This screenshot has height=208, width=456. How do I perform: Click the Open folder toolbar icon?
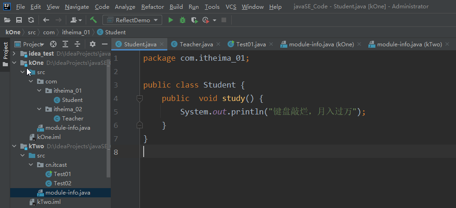point(7,20)
